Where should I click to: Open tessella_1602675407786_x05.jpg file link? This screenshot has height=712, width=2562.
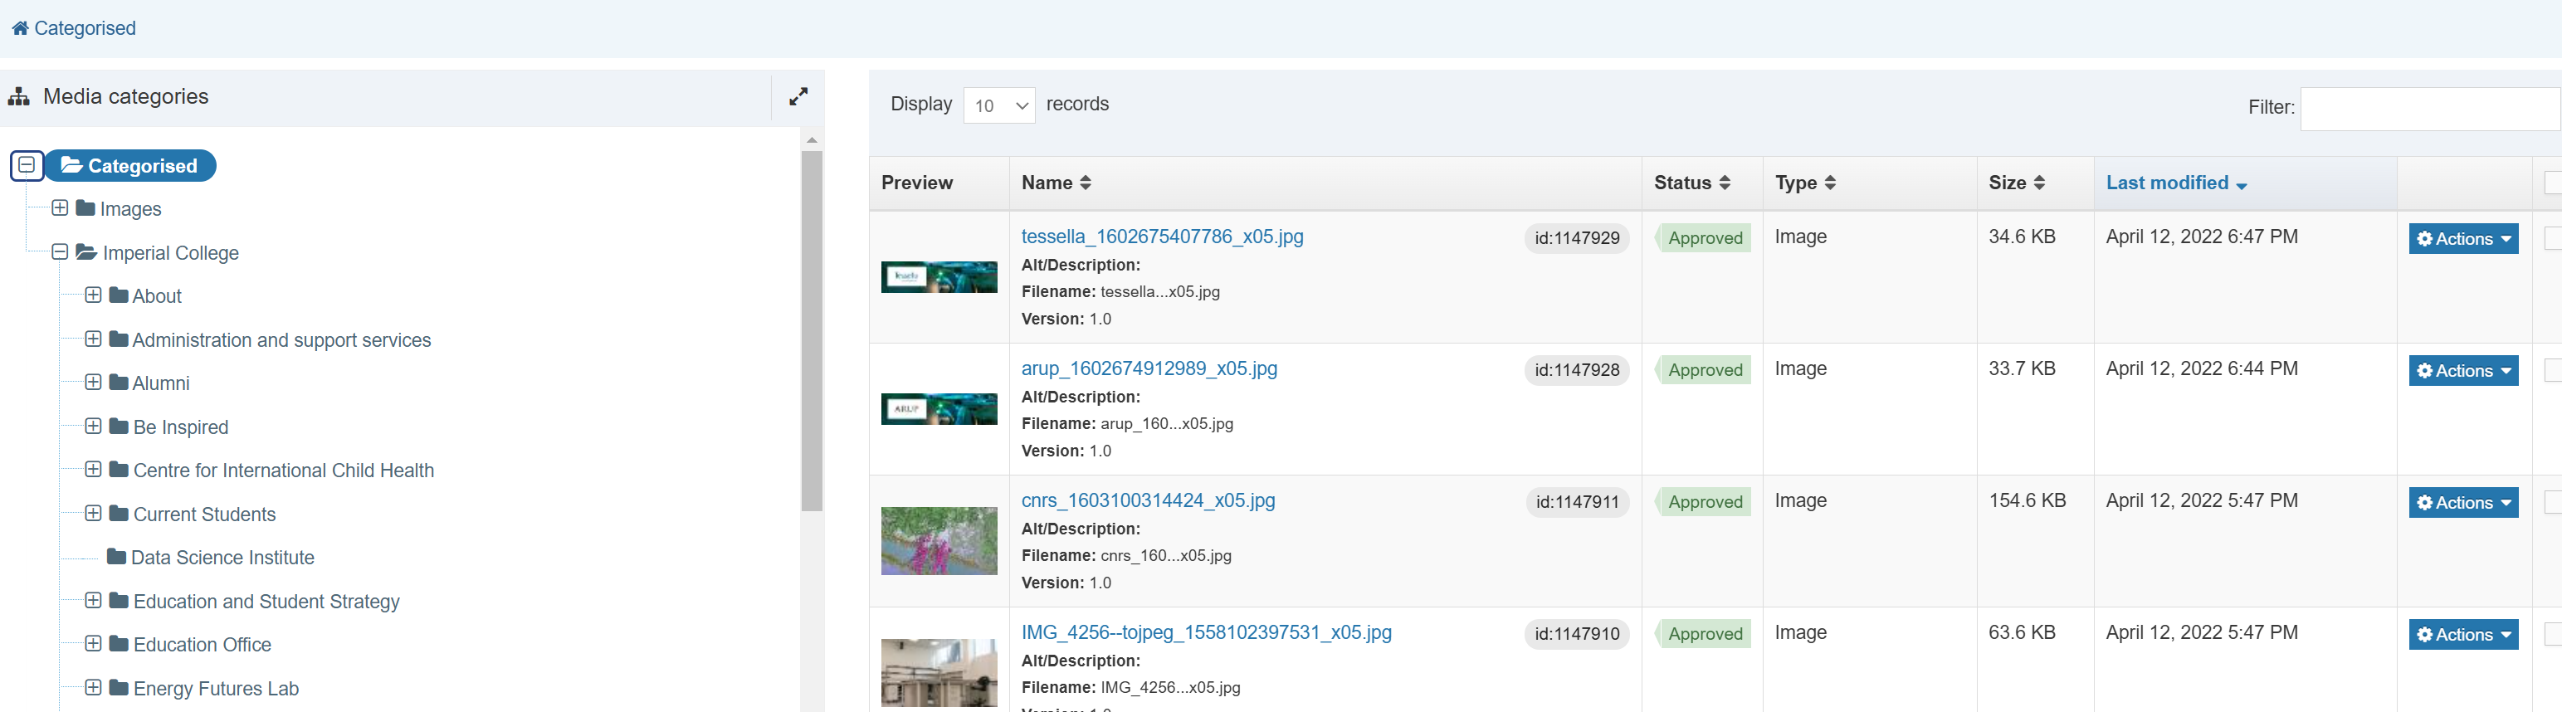click(1162, 237)
